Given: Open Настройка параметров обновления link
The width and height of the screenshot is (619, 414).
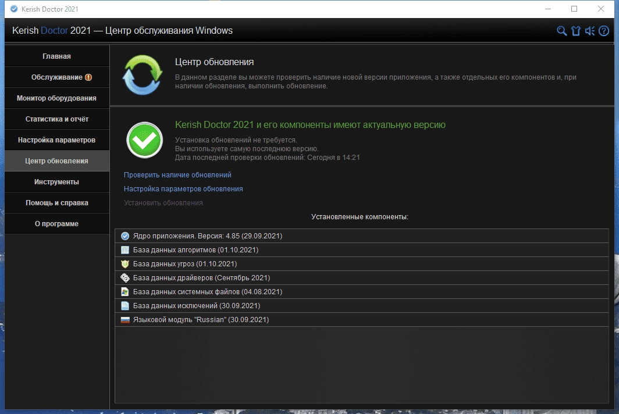Looking at the screenshot, I should 183,188.
